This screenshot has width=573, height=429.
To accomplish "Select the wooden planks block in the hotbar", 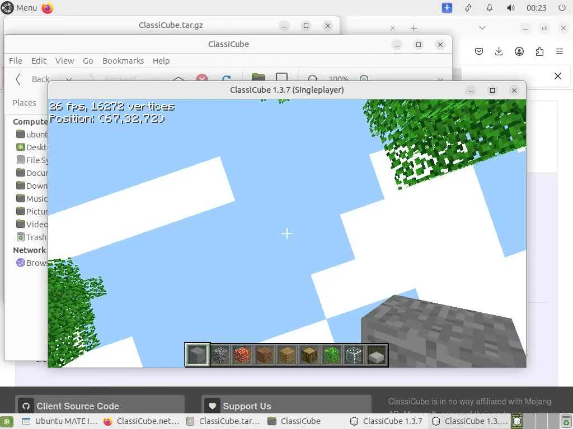I will (287, 355).
